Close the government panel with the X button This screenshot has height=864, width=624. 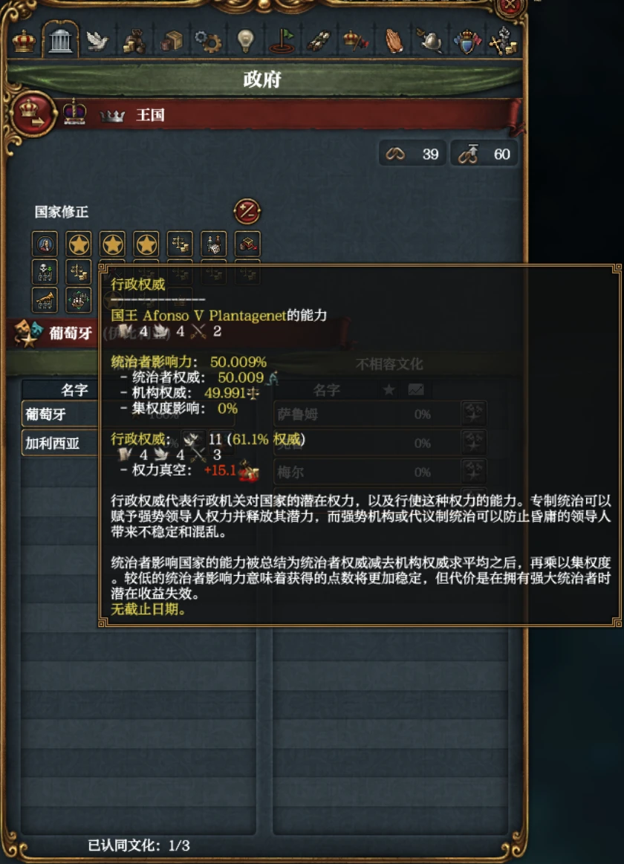pos(510,7)
